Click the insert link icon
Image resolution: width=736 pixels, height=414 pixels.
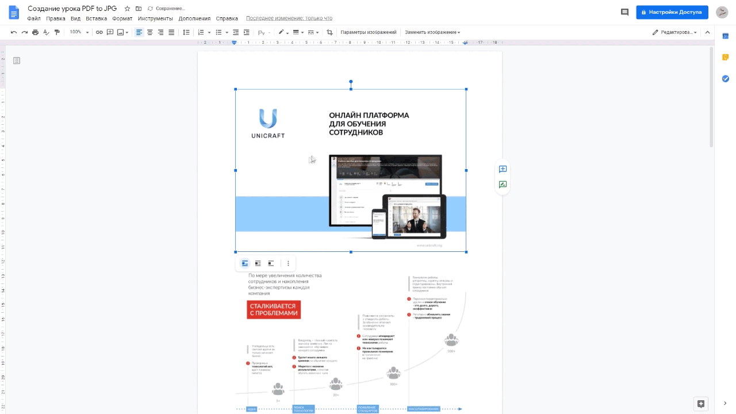[99, 32]
